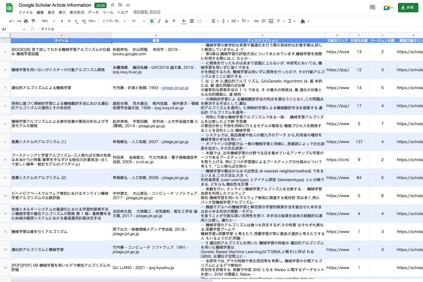Screen dimensions: 423x282
Task: Select cell 推薦システムのアルゴリズム (1)
Action: point(61,142)
